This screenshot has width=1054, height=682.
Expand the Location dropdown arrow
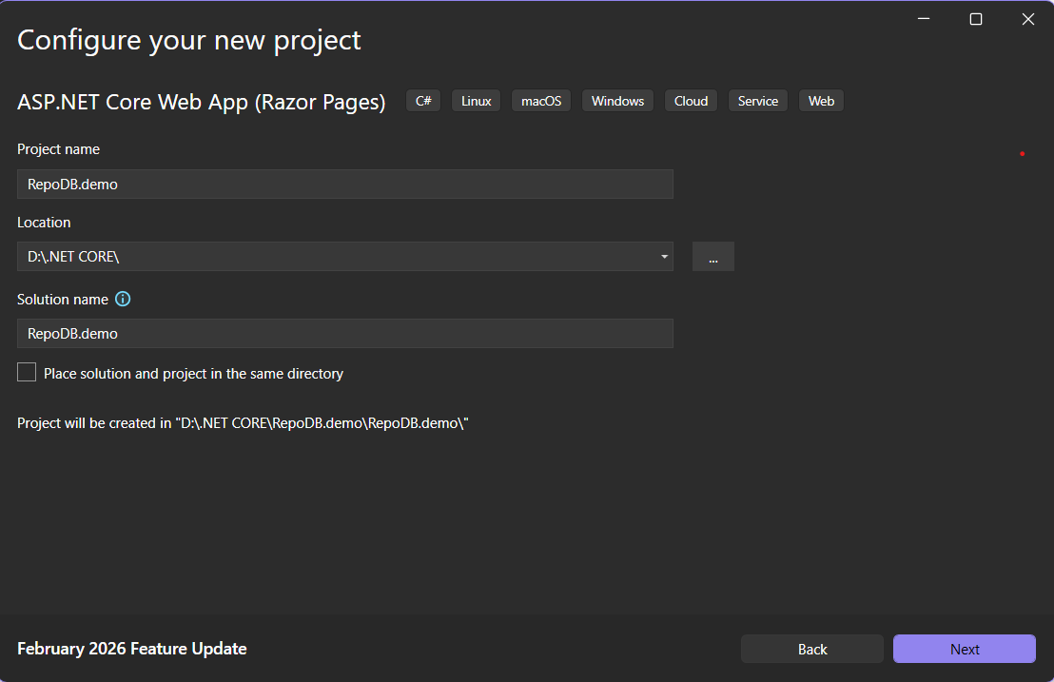click(663, 257)
